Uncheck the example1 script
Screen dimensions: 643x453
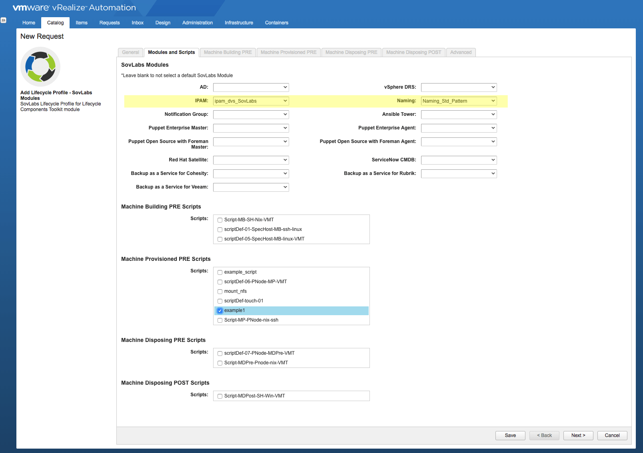click(220, 310)
